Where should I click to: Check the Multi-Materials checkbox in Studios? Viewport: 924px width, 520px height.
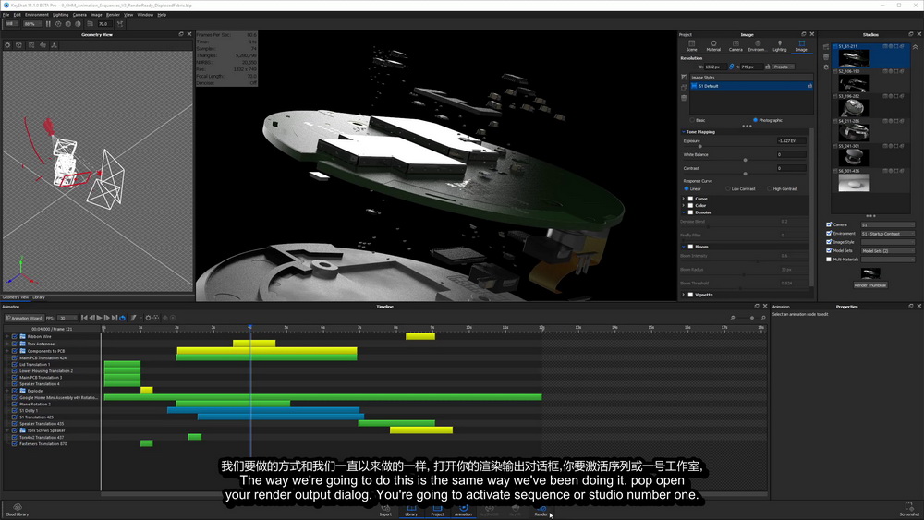(x=829, y=260)
